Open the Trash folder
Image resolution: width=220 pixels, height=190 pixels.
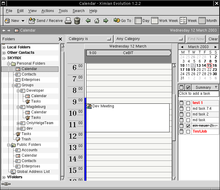[x=26, y=139]
